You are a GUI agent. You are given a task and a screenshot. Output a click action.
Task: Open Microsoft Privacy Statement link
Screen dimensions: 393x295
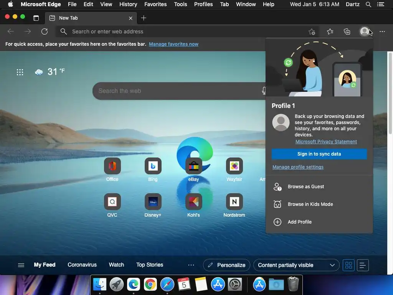point(326,142)
